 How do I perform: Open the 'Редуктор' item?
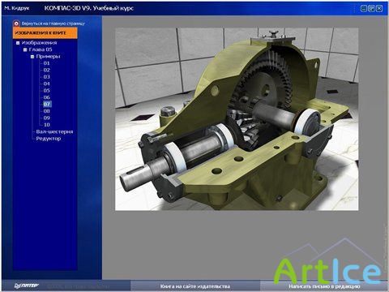(x=49, y=139)
